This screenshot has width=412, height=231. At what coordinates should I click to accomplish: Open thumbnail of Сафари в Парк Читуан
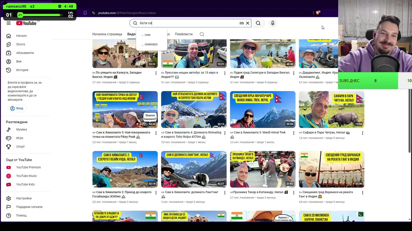click(x=332, y=109)
